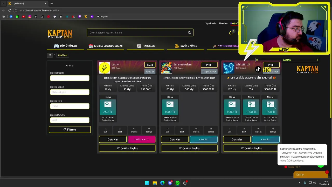Open Discord from taskbar
The height and width of the screenshot is (187, 332).
170,183
